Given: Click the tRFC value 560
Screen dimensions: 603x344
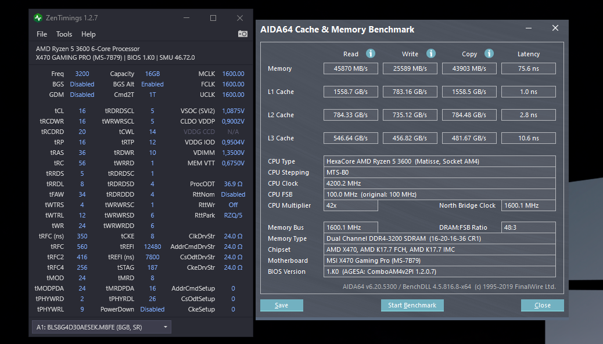Looking at the screenshot, I should point(82,247).
